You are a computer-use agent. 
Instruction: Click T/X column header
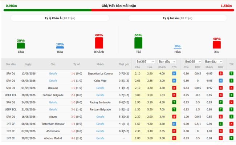pos(231,64)
